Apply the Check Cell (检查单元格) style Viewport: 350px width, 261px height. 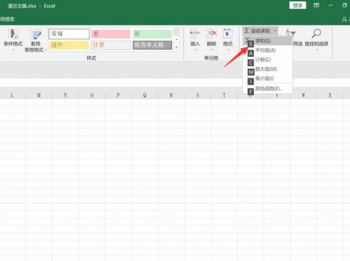(152, 45)
